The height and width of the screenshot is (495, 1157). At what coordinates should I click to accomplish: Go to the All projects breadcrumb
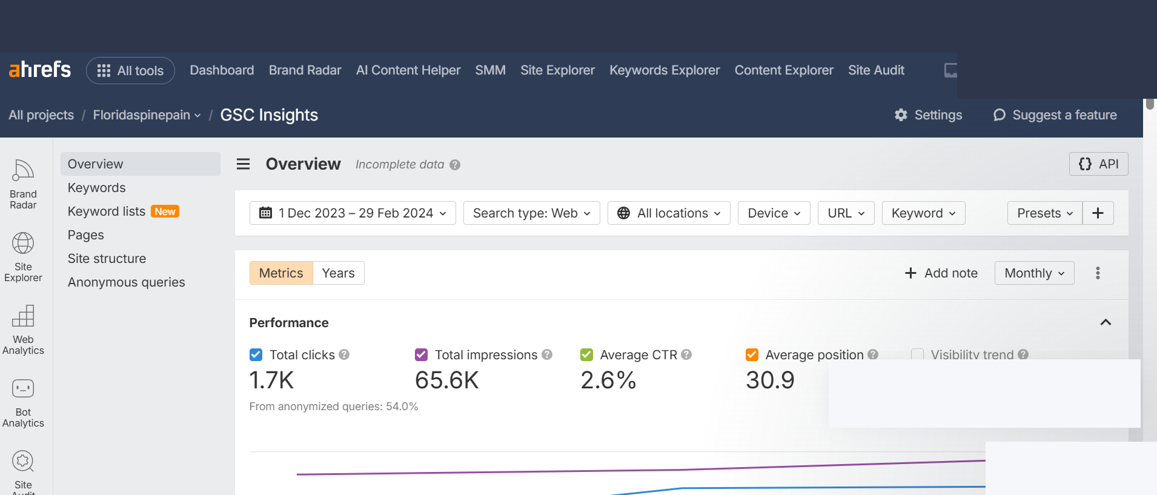(41, 115)
